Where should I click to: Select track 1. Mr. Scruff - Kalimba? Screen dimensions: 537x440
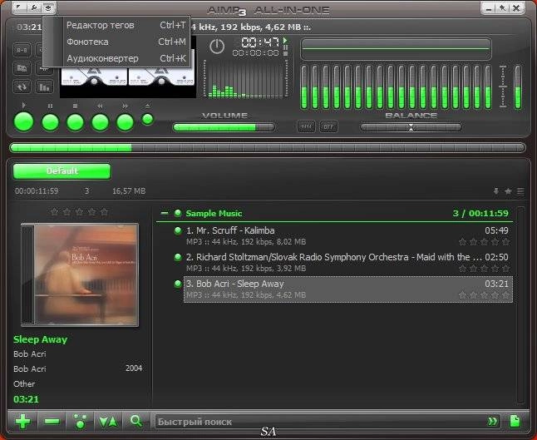(x=348, y=235)
